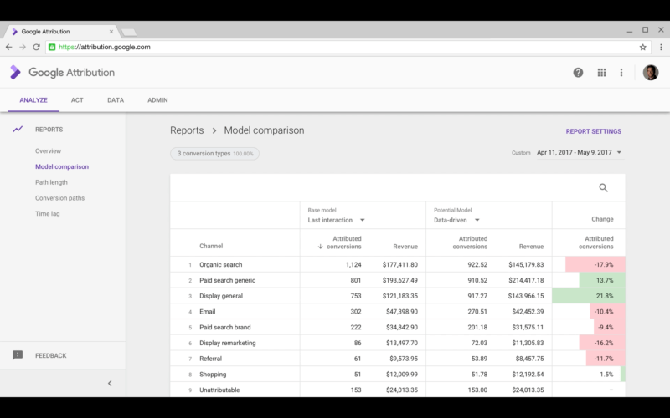Open the Google apps grid icon

pyautogui.click(x=601, y=73)
